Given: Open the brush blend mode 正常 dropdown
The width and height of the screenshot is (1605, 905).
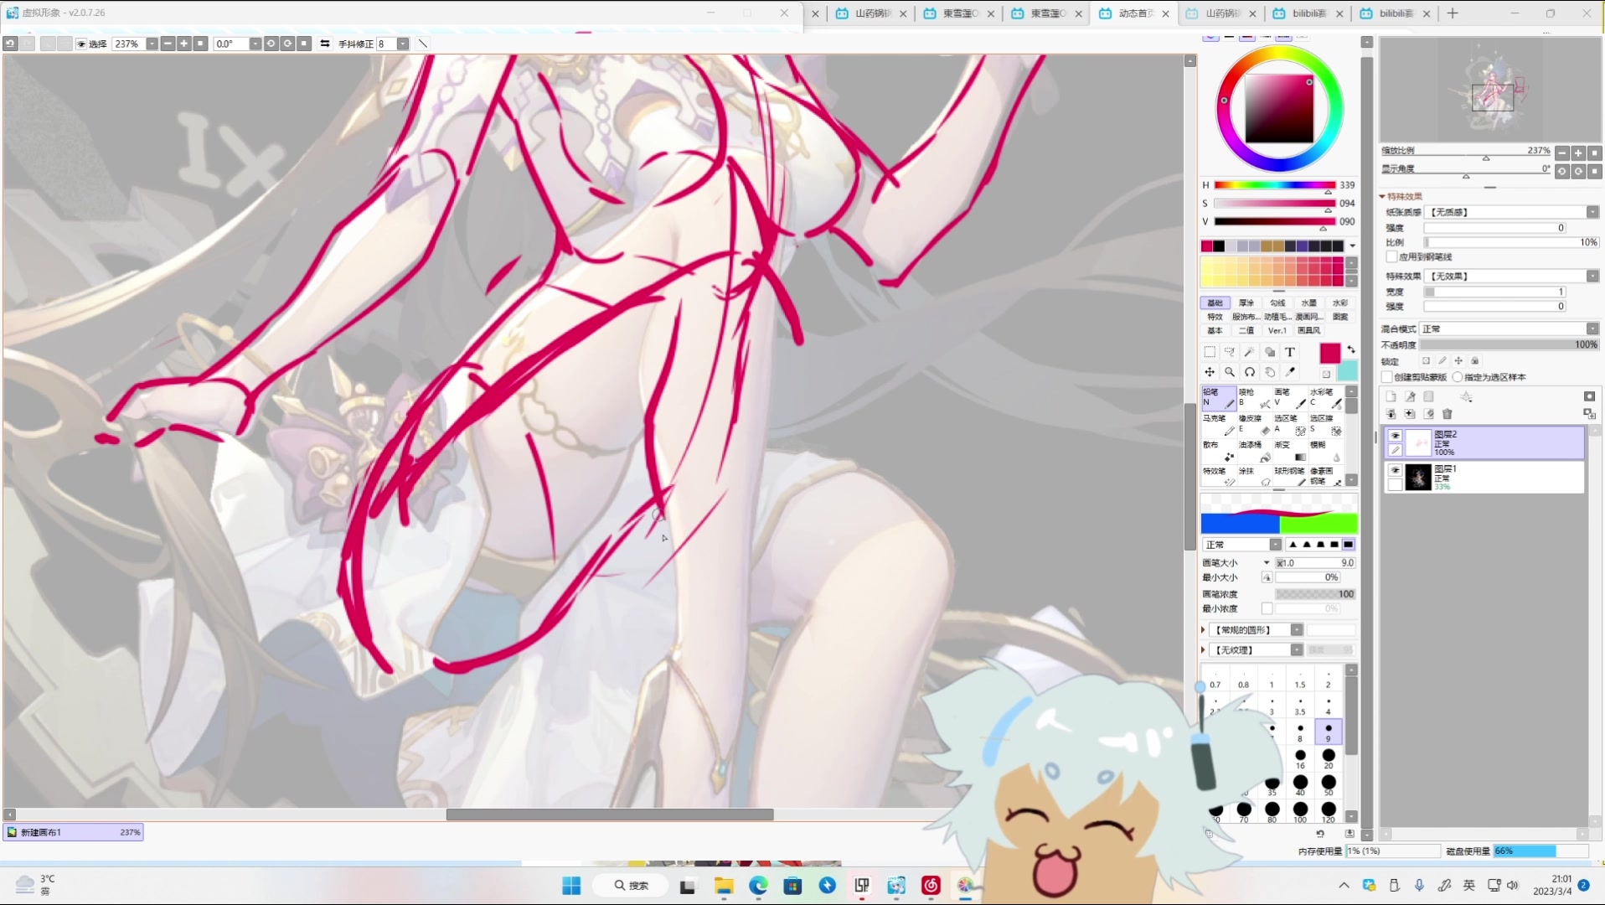Looking at the screenshot, I should point(1275,546).
